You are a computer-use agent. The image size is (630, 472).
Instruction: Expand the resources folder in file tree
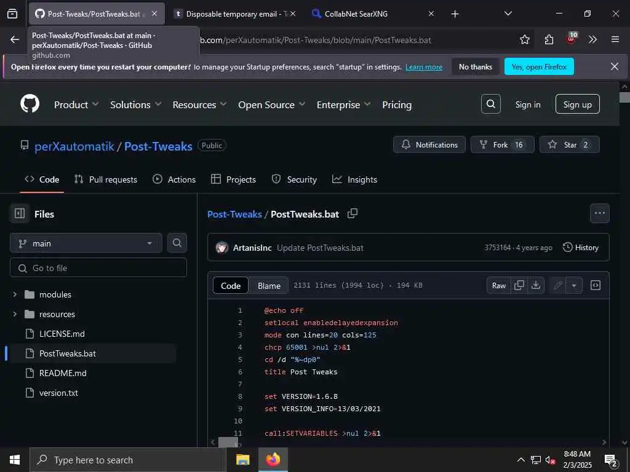pyautogui.click(x=15, y=314)
